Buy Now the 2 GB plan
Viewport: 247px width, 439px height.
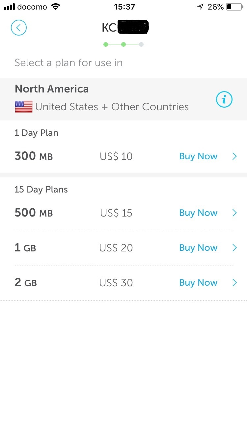198,283
